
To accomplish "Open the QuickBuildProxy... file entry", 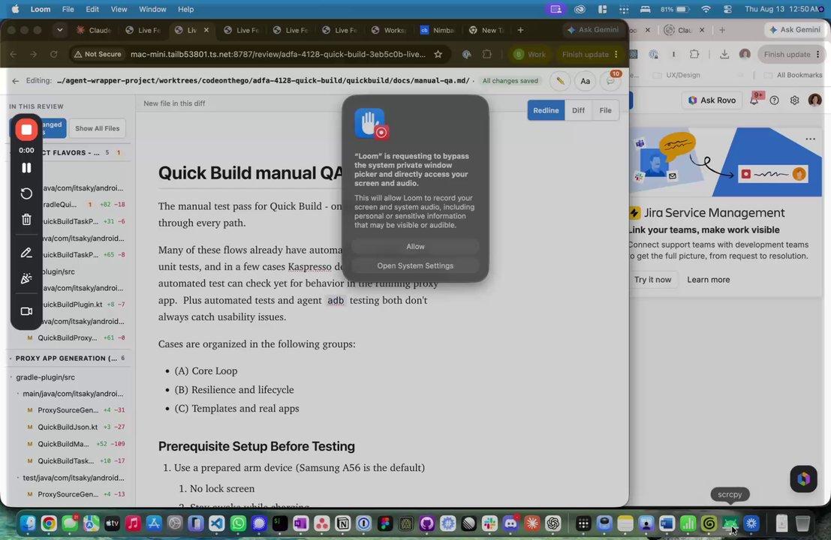I will pyautogui.click(x=76, y=337).
